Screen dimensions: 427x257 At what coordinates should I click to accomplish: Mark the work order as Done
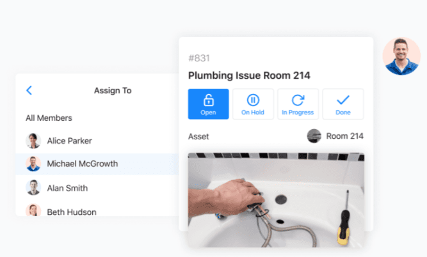(343, 104)
